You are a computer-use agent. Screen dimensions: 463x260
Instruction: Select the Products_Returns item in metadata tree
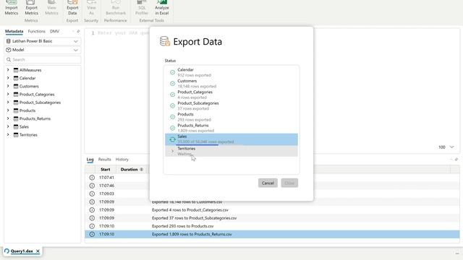(35, 118)
